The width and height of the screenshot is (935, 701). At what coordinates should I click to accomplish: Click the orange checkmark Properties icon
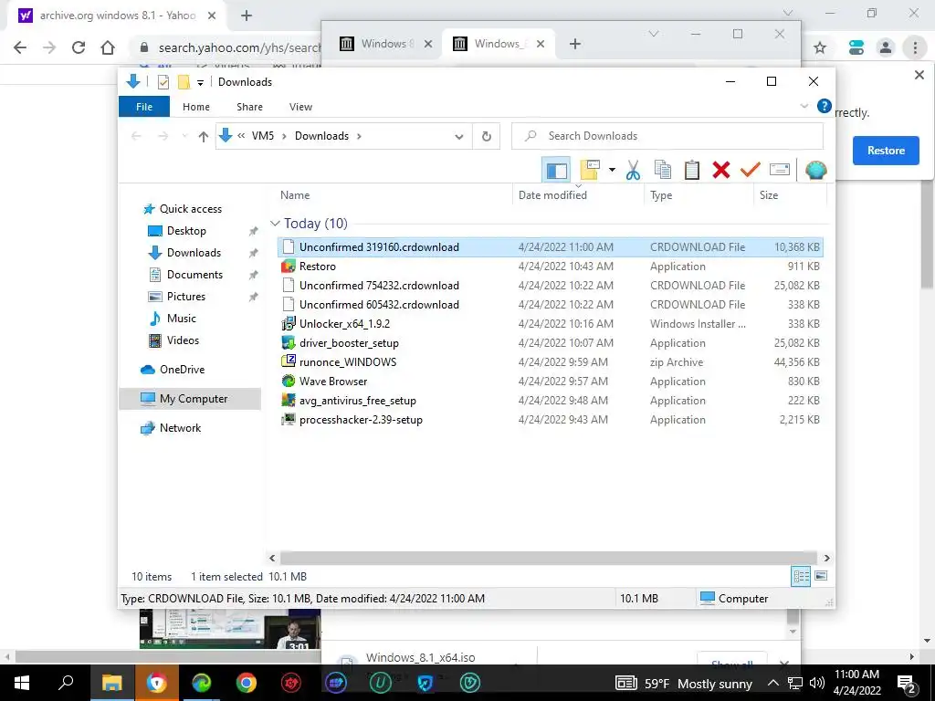[751, 171]
